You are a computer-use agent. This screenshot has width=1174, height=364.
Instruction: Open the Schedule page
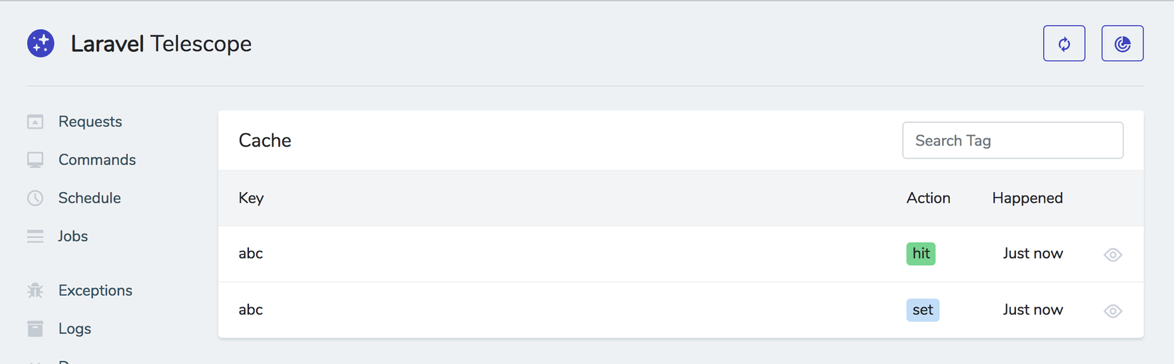[90, 198]
